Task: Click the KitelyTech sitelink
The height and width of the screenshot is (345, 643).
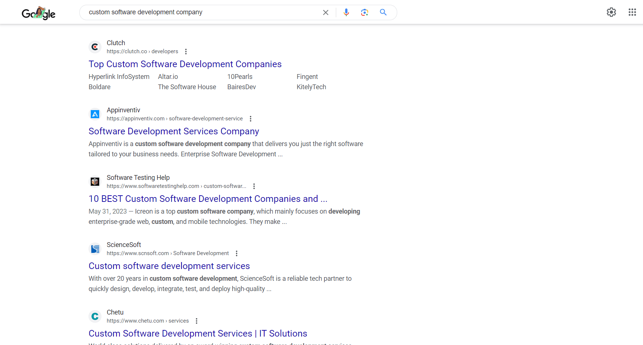Action: pos(311,87)
